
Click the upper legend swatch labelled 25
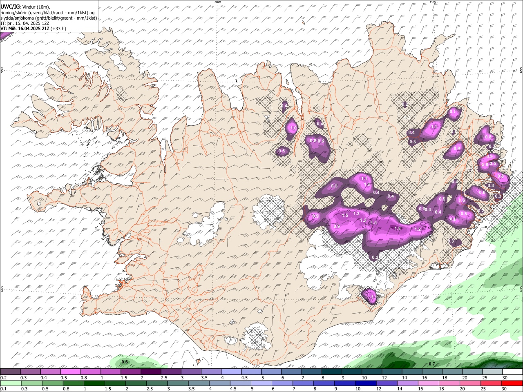click(492, 372)
